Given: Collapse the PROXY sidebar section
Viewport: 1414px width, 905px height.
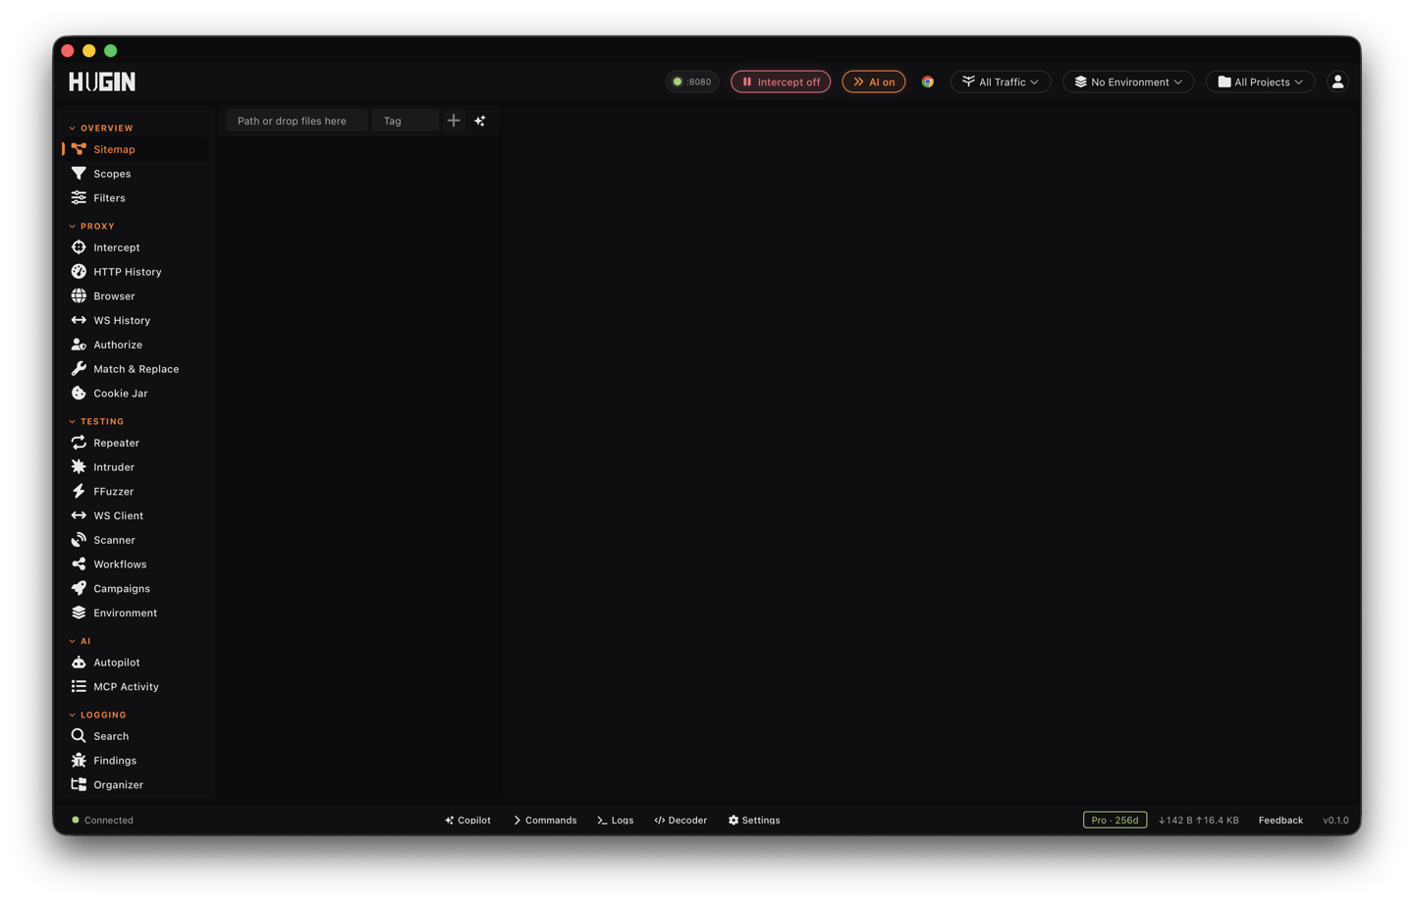Looking at the screenshot, I should 92,227.
